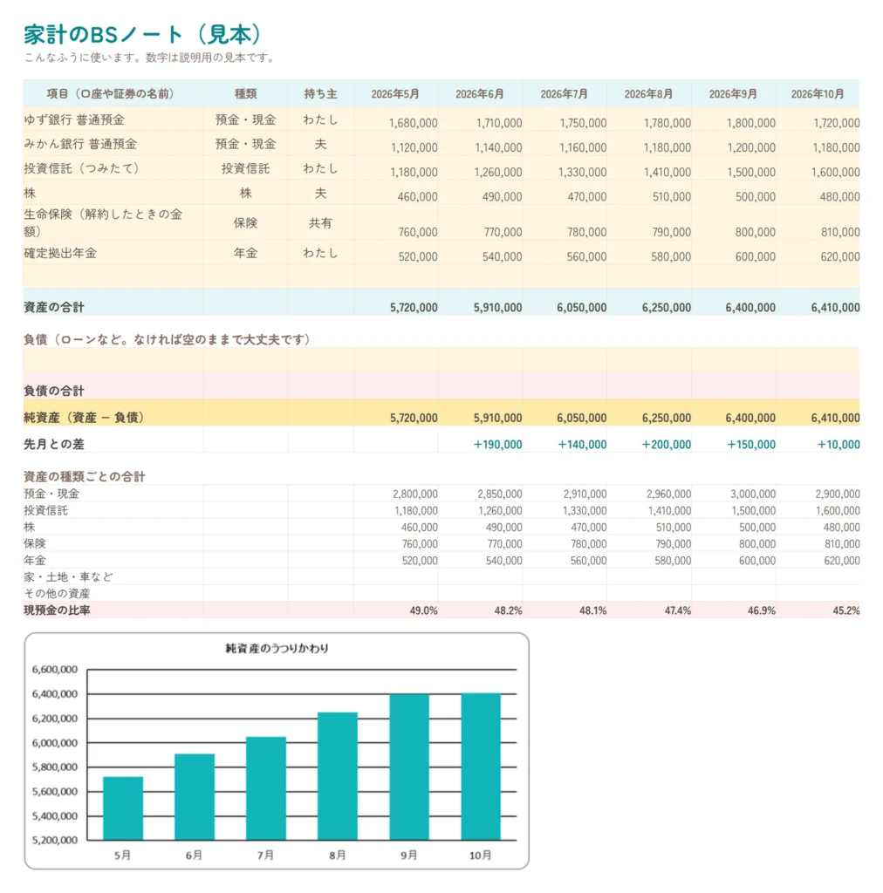
Task: Click the 負債（ローンなど） section heading
Action: pyautogui.click(x=167, y=339)
